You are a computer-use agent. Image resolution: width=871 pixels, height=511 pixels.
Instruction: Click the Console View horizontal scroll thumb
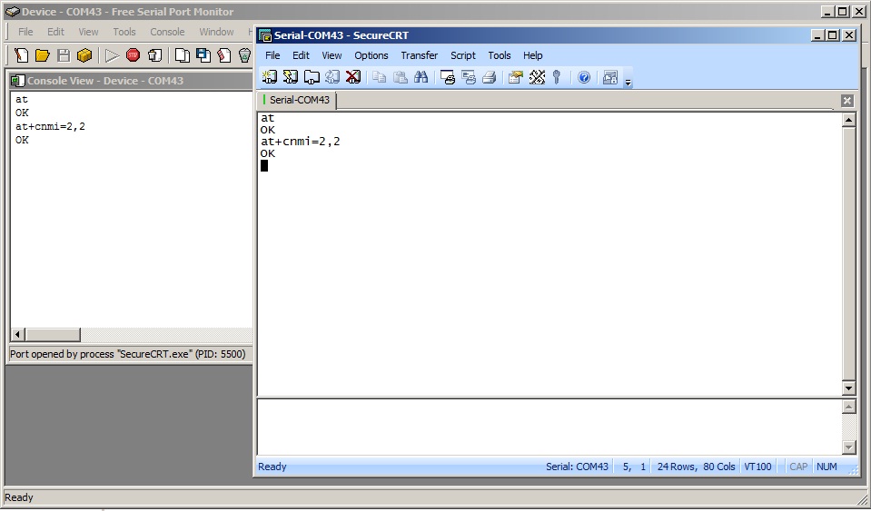tap(53, 335)
